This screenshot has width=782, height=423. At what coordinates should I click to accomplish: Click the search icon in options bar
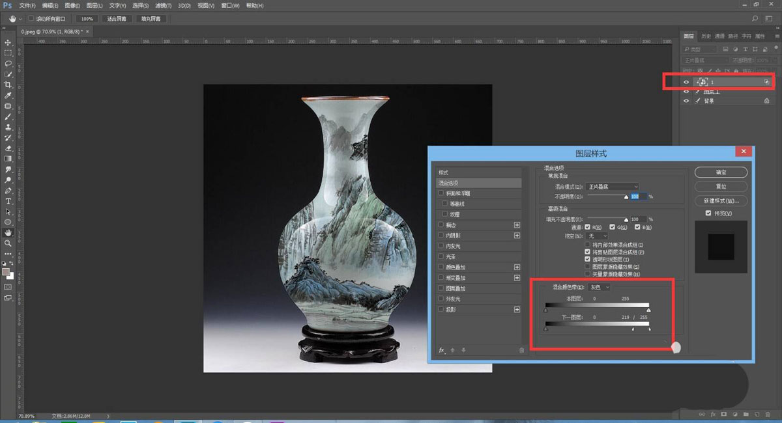coord(755,19)
